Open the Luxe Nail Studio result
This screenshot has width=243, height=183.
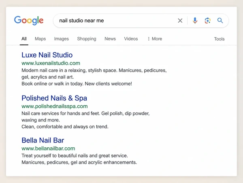click(x=47, y=55)
